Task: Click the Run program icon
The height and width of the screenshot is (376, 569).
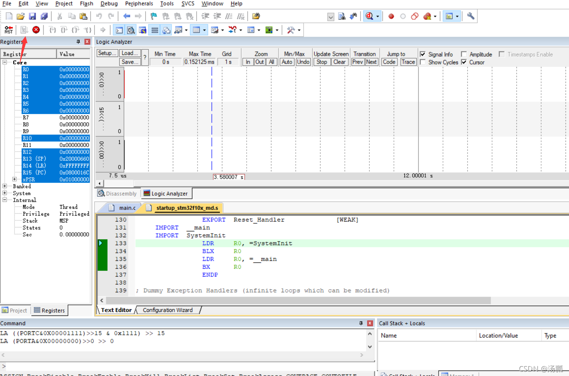Action: tap(24, 30)
